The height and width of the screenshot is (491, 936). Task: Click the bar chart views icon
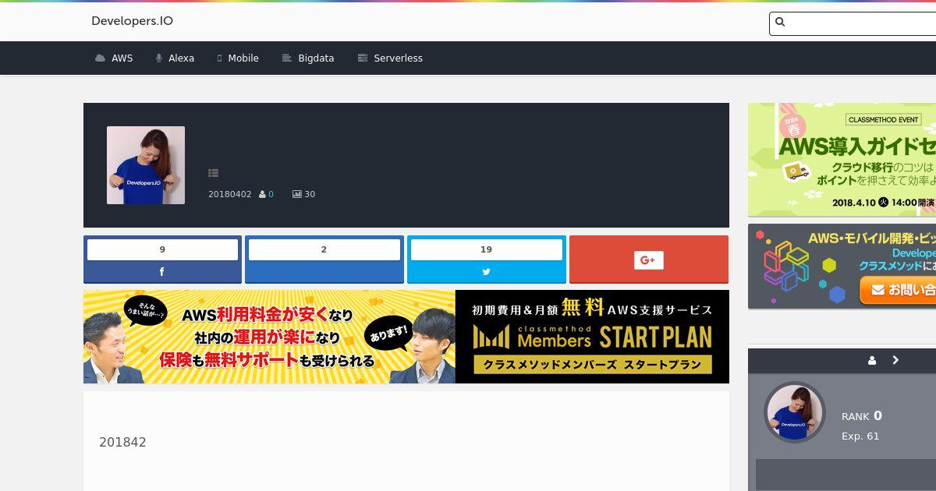(x=296, y=194)
